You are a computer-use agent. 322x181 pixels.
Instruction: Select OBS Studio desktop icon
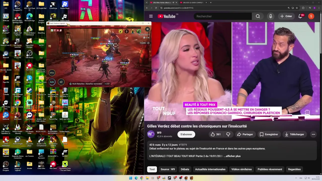coord(29,55)
